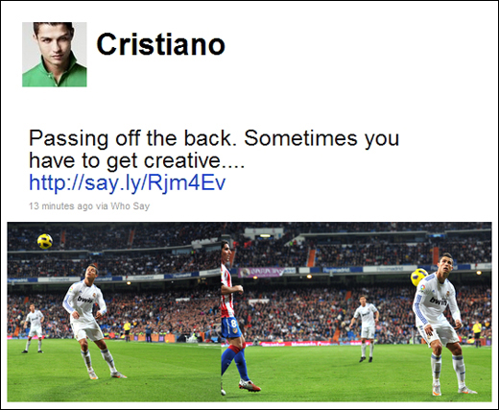Click the striped player's red-orange boot
Screen dimensions: 499x410
pyautogui.click(x=249, y=385)
